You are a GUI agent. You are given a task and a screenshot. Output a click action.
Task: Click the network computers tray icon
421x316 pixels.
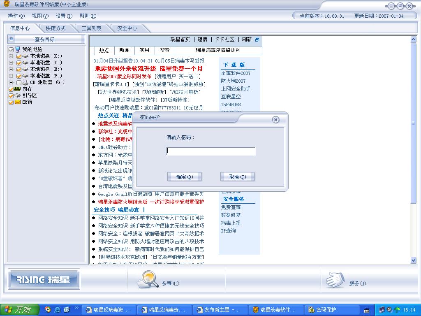pyautogui.click(x=382, y=310)
